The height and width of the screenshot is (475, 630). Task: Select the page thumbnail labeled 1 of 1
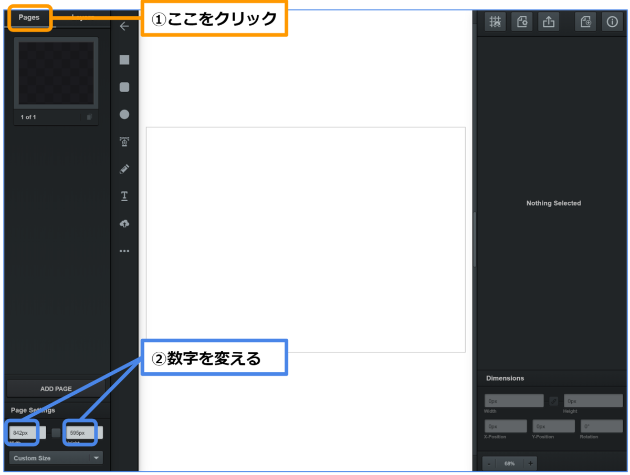pyautogui.click(x=56, y=73)
